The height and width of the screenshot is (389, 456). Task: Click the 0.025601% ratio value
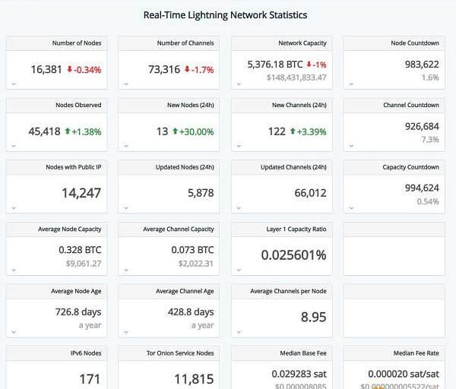click(293, 255)
